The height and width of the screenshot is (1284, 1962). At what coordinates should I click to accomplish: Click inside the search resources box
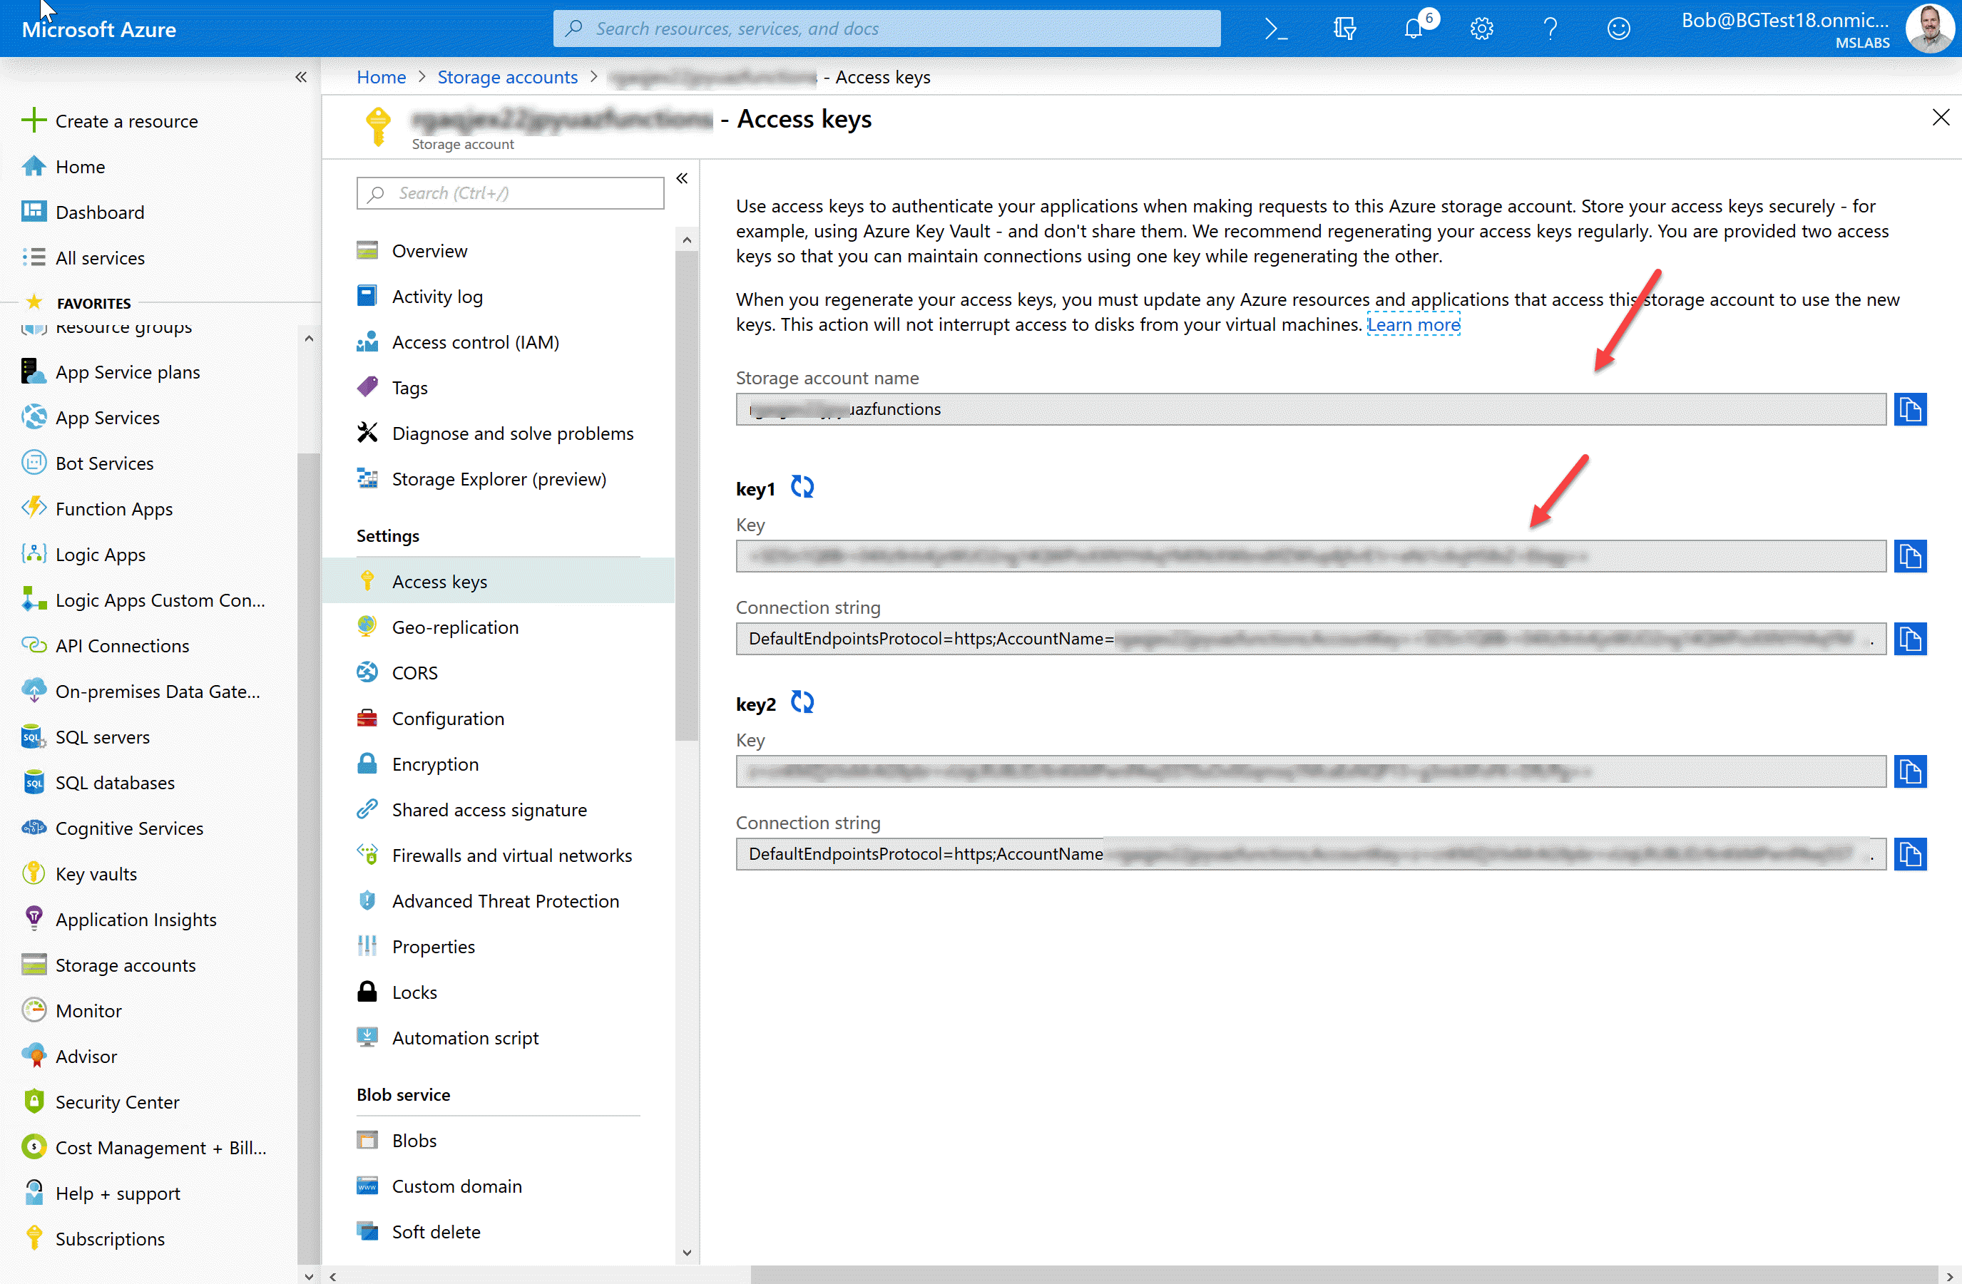[x=887, y=27]
